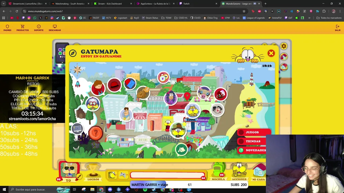This screenshot has width=344, height=193.
Task: Open the CSGO HL bookmarks folder
Action: point(181,18)
